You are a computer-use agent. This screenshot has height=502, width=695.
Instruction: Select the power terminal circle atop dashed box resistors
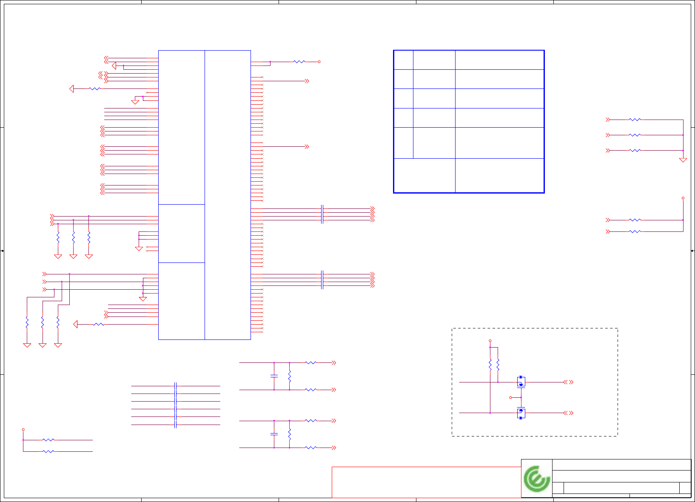pyautogui.click(x=490, y=341)
